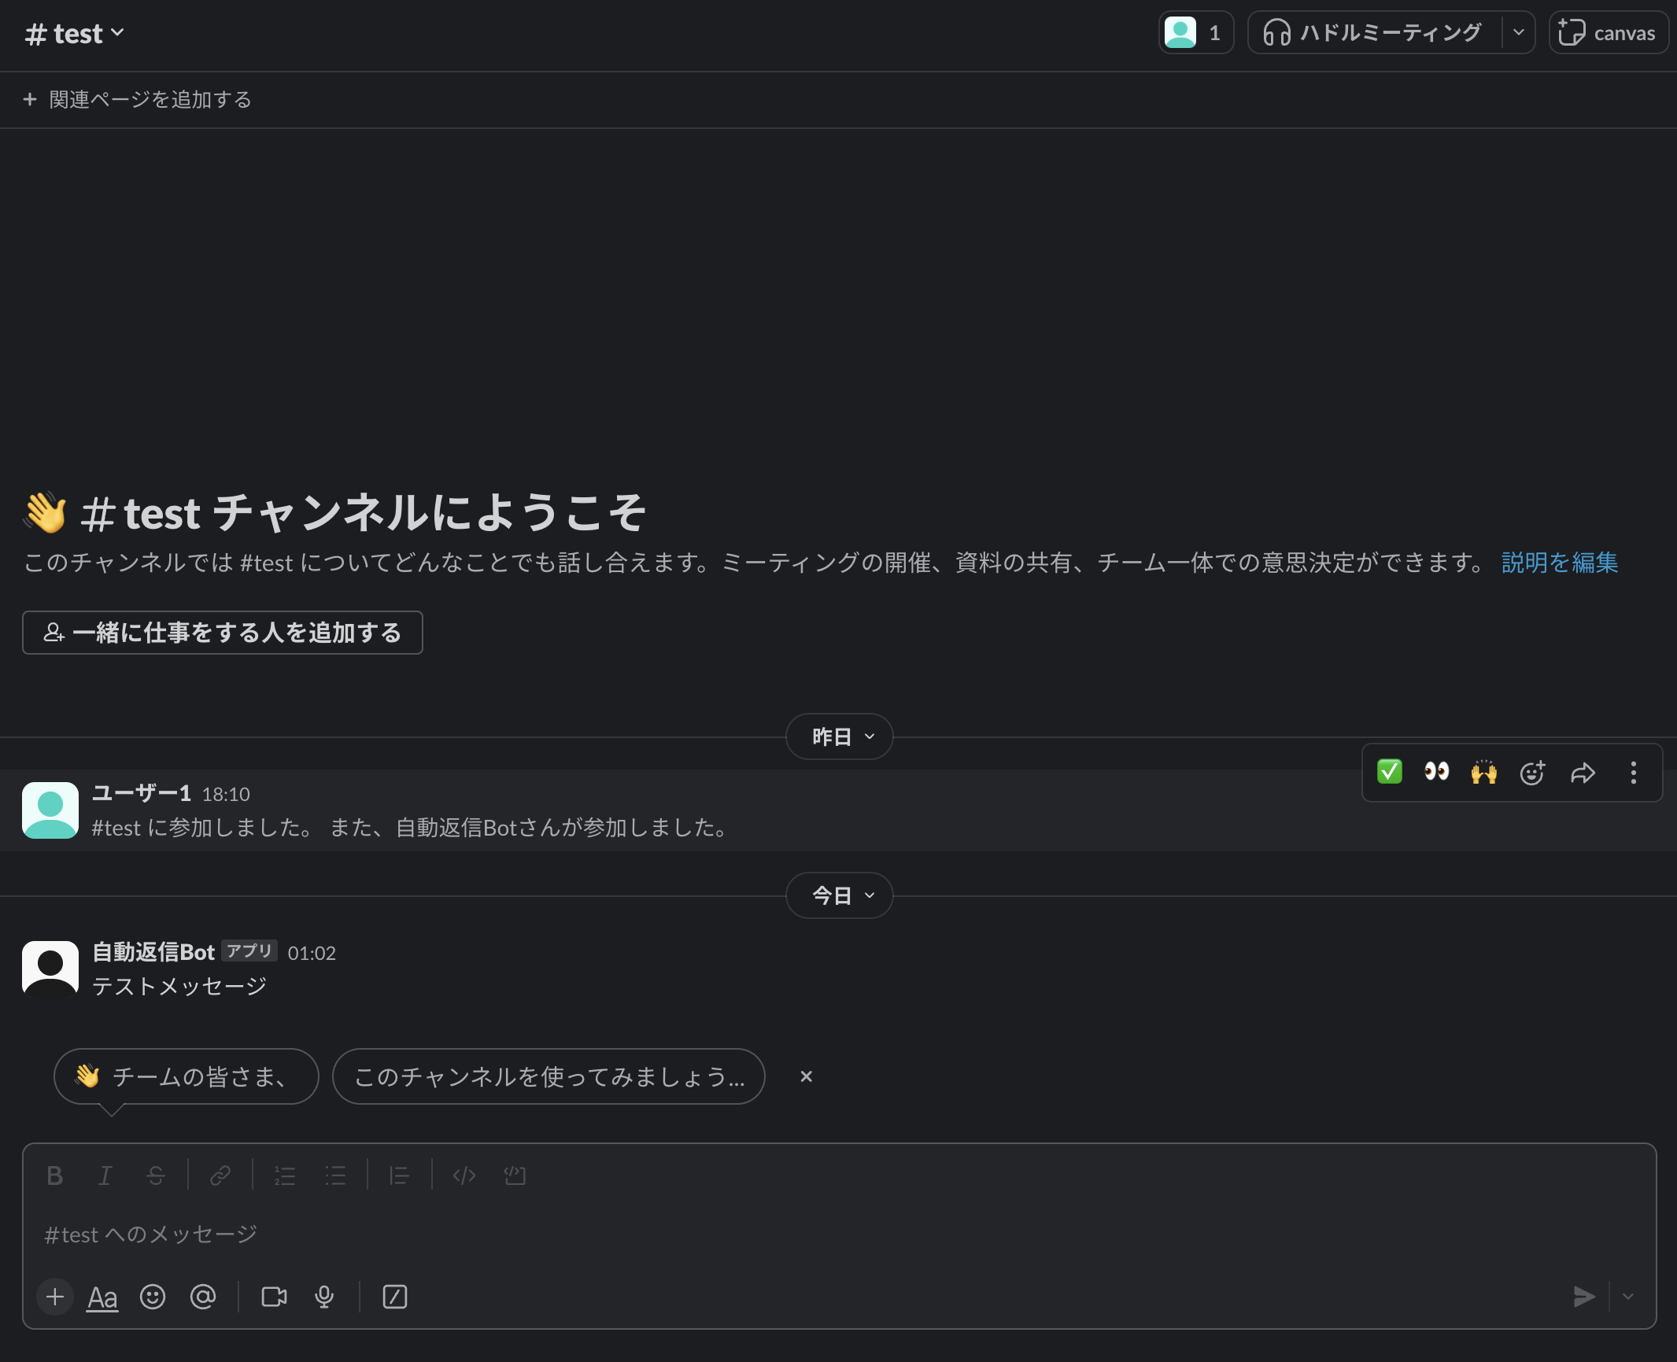Toggle the formatting bar with Aa

click(x=102, y=1297)
